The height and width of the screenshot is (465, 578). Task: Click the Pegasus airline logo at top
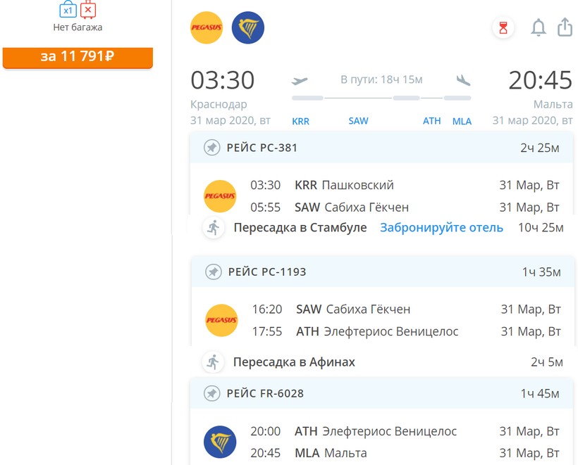[207, 28]
